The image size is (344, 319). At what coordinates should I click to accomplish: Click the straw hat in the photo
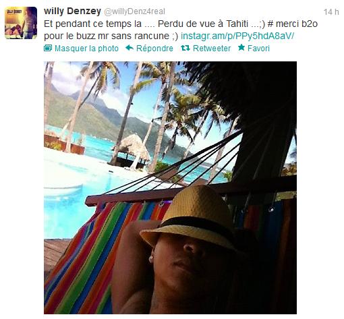(x=191, y=218)
